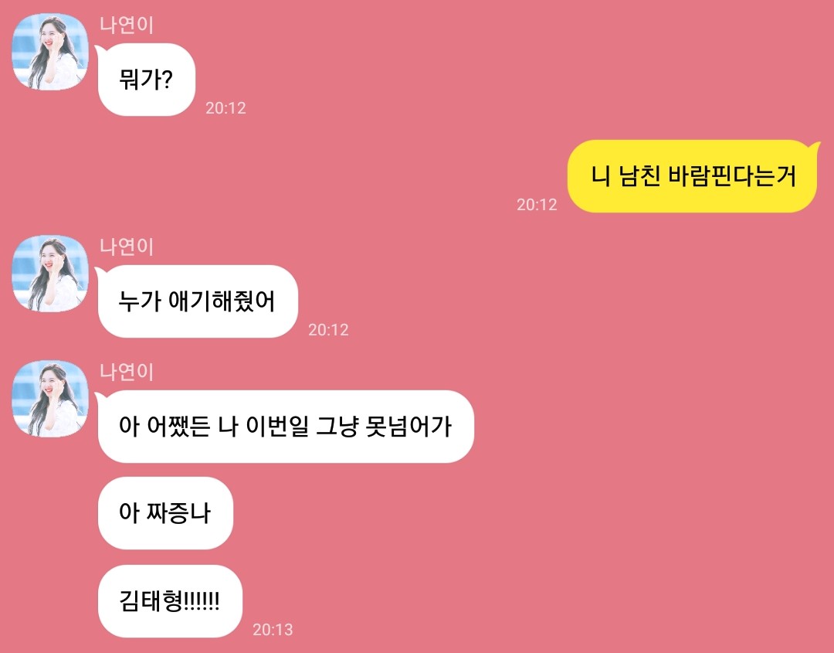
Task: Tap sender name 나연이 above 아 어쨌든 bubble
Action: pyautogui.click(x=127, y=372)
